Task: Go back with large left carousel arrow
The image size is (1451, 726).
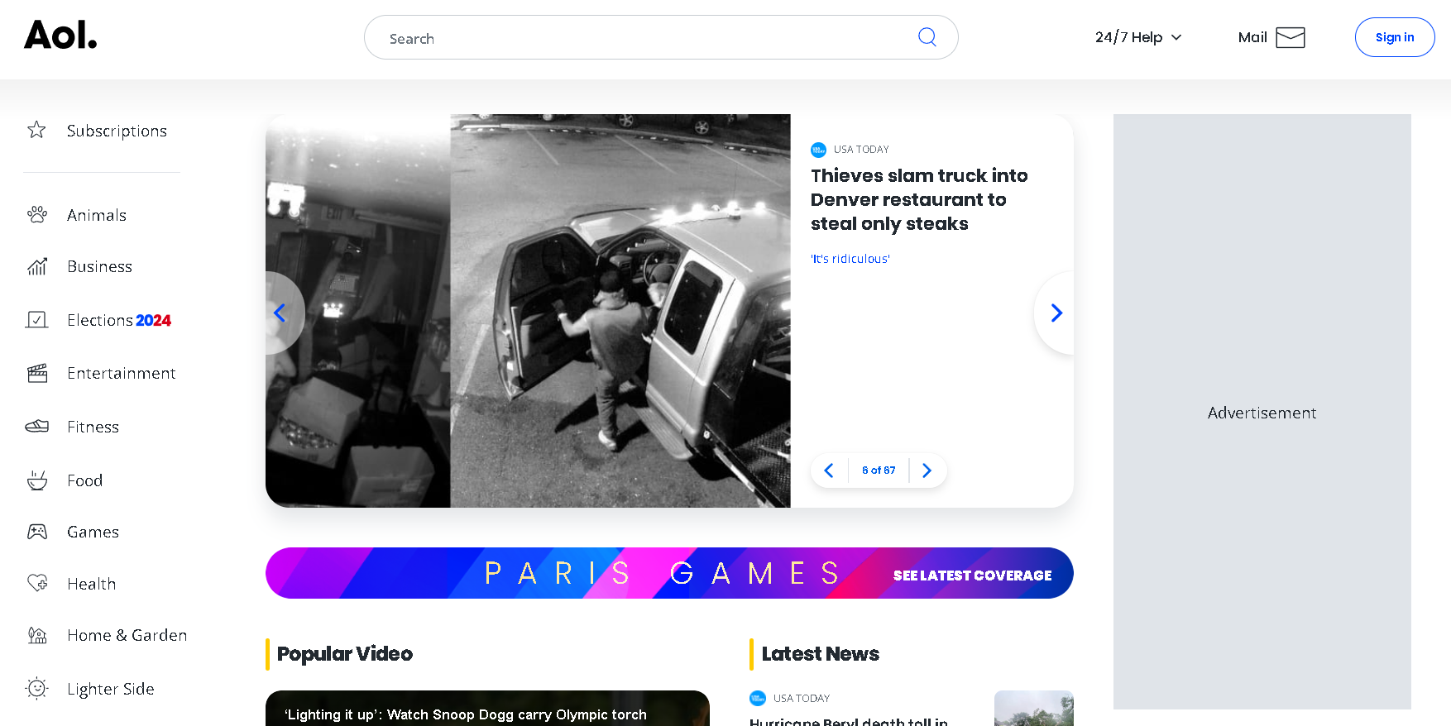Action: 280,313
